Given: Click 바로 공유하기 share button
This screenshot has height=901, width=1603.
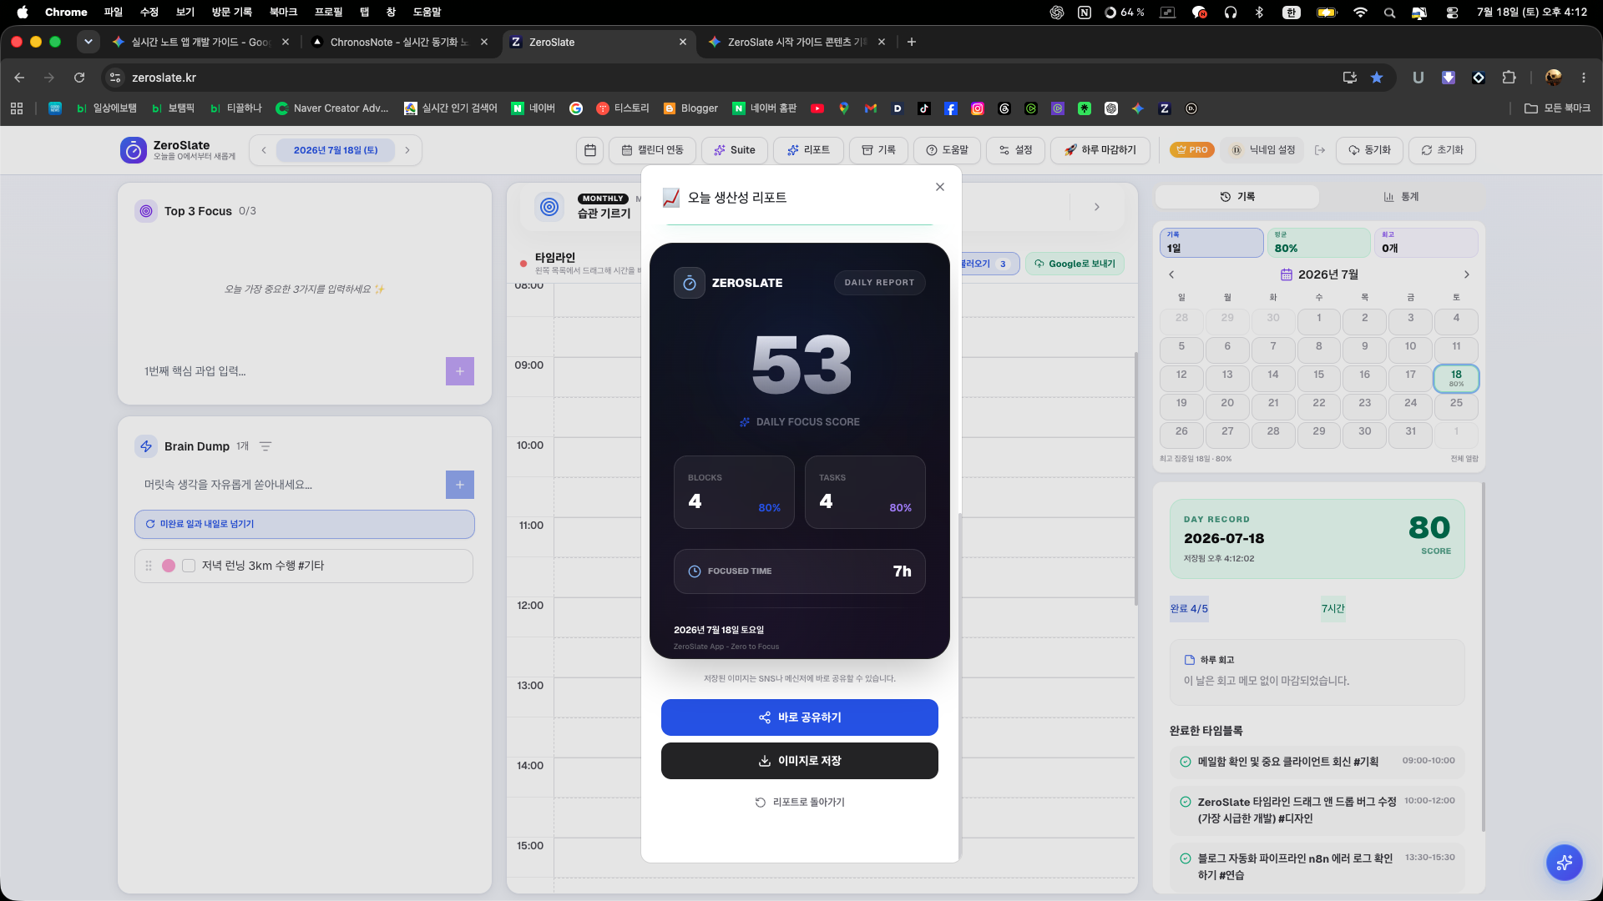Looking at the screenshot, I should (800, 717).
